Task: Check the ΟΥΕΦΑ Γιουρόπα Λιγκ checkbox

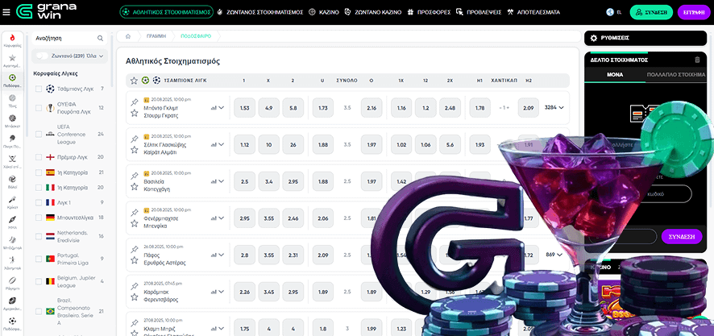Action: [39, 108]
